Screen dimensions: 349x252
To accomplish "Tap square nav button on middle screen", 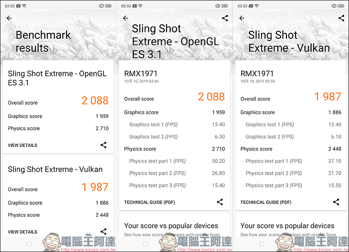I will [x=146, y=244].
